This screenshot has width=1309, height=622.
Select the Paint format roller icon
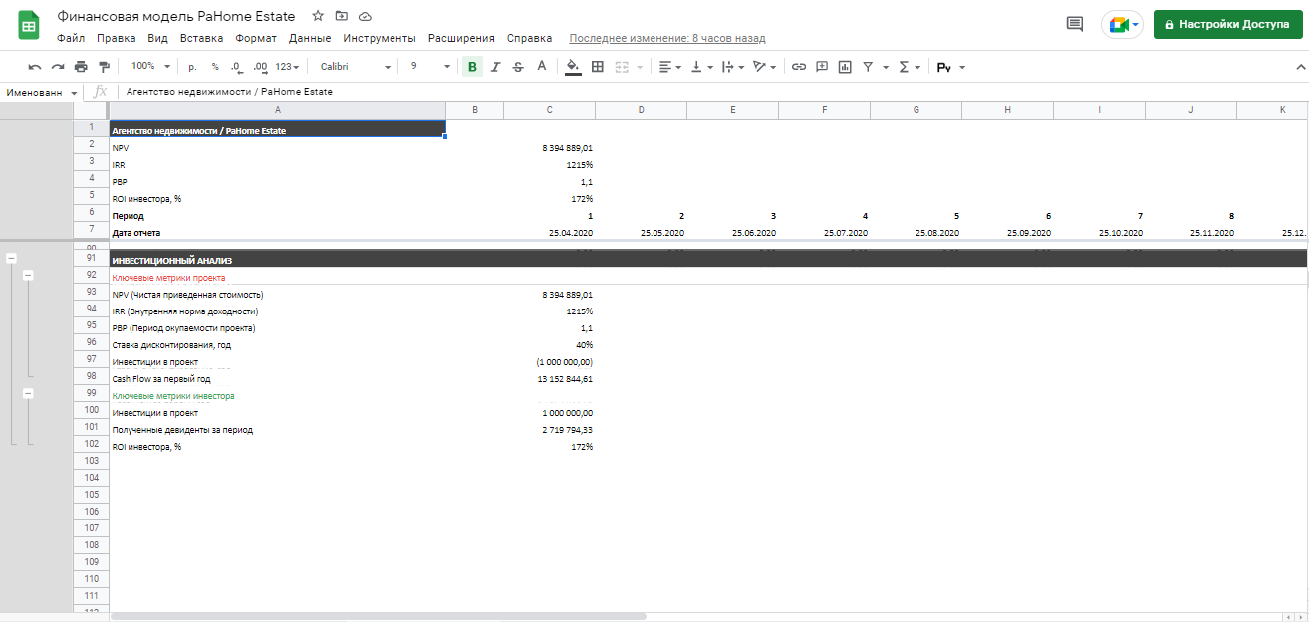pyautogui.click(x=104, y=67)
